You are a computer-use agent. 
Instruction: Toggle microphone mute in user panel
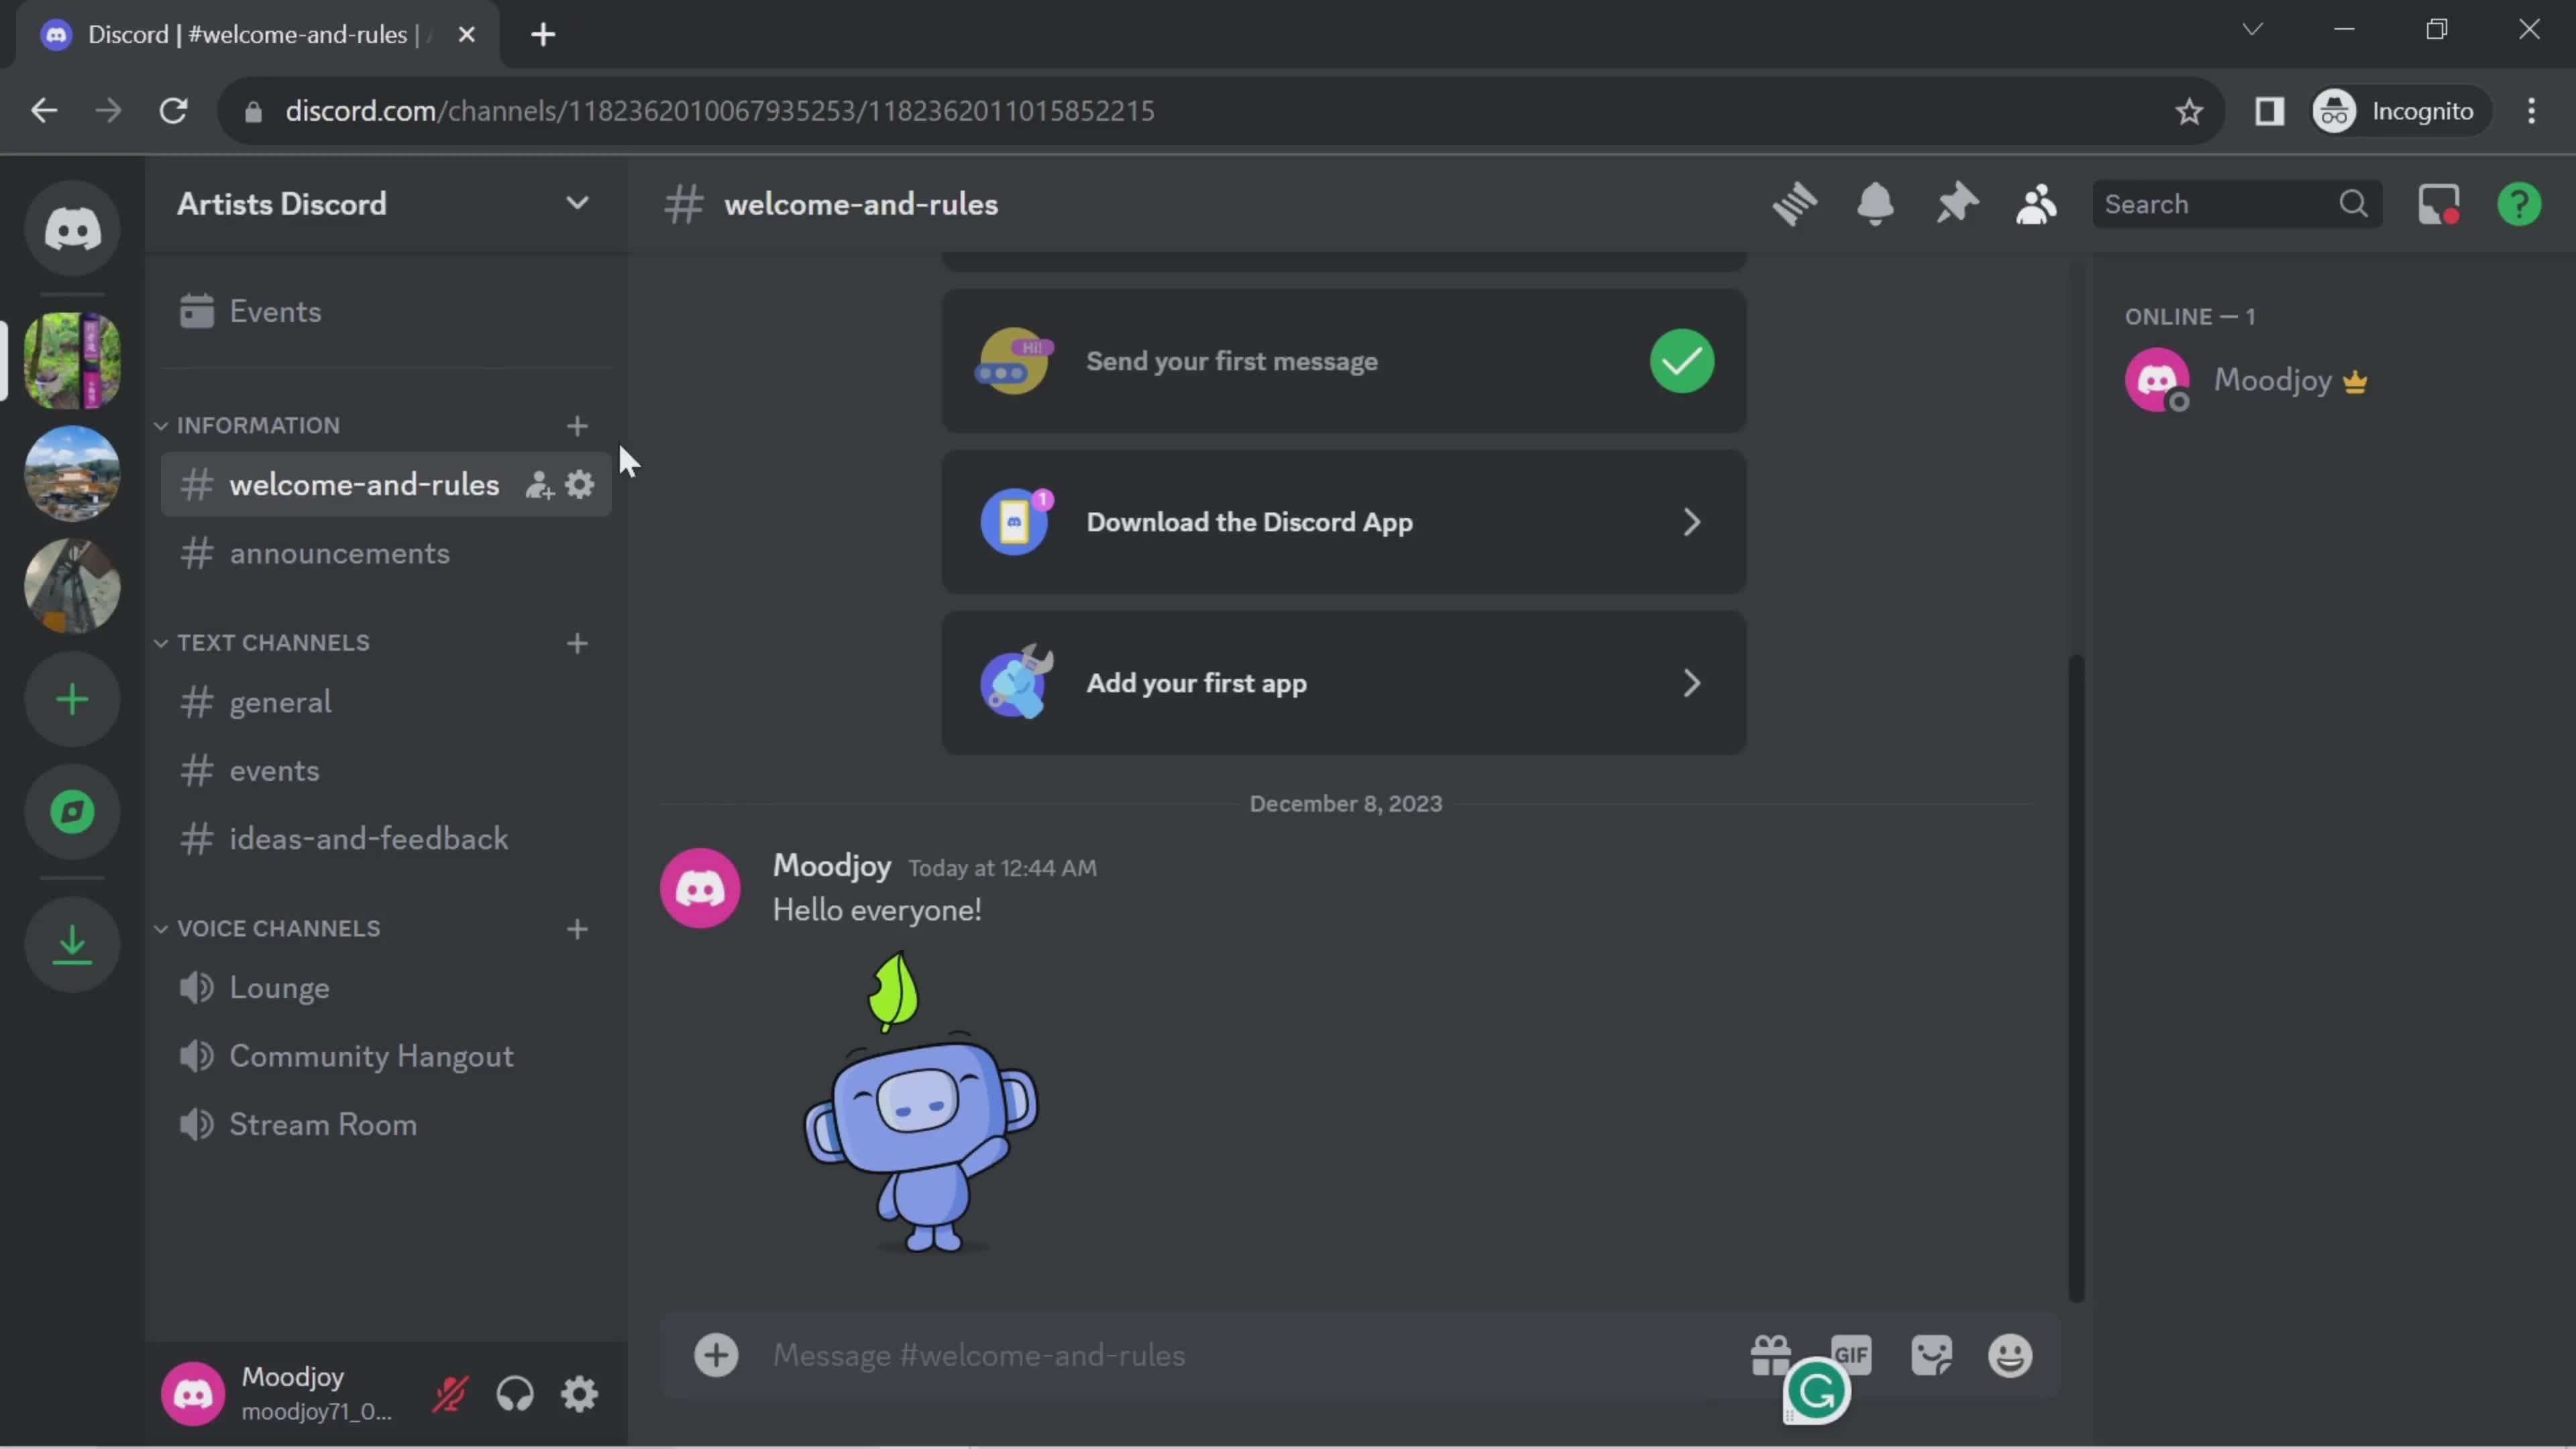pyautogui.click(x=450, y=1394)
